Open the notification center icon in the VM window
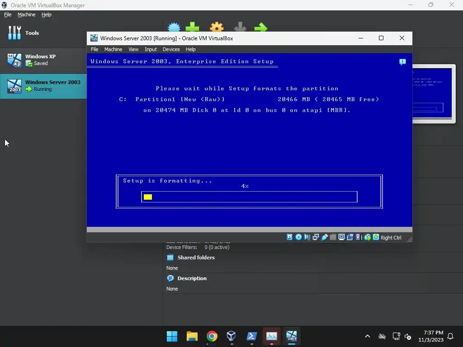 pyautogui.click(x=402, y=62)
